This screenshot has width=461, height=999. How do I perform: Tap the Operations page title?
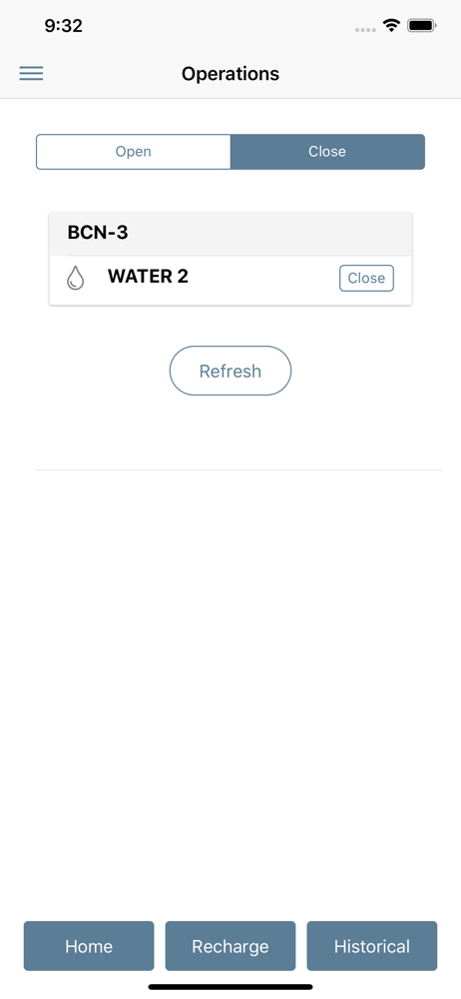[x=230, y=74]
